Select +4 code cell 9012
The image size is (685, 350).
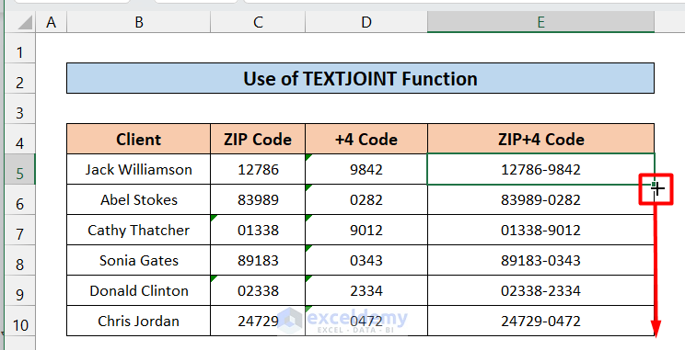click(366, 230)
